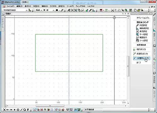The height and width of the screenshot is (113, 157).
Task: Click the new blank document icon
Action: click(x=135, y=10)
